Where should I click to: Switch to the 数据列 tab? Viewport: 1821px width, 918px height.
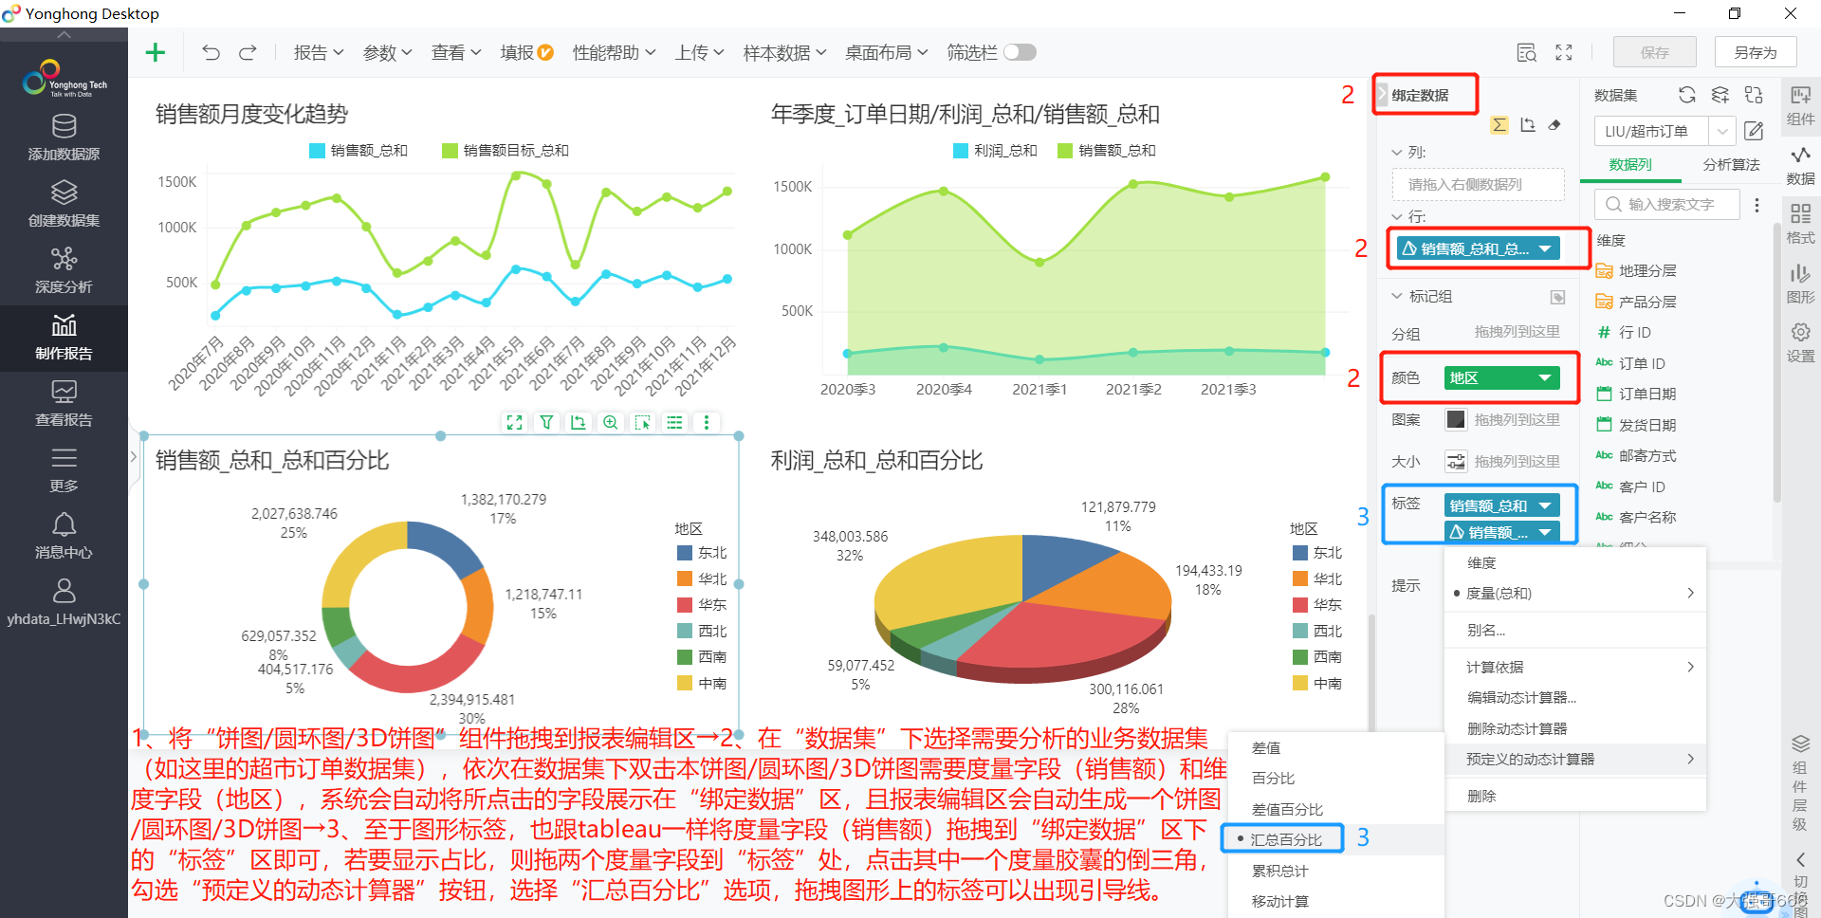pyautogui.click(x=1630, y=164)
